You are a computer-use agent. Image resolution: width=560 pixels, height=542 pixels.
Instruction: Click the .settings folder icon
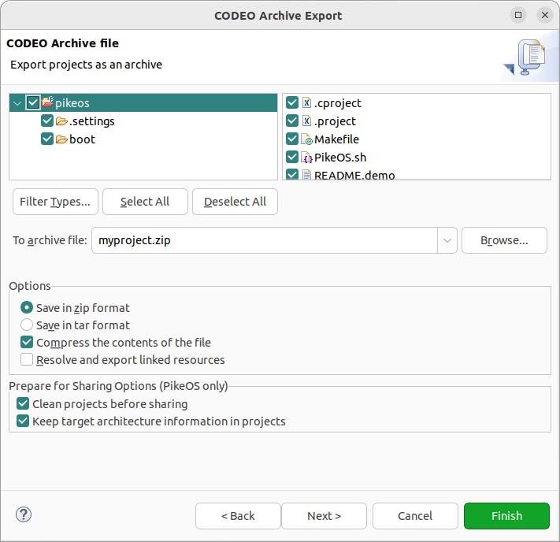pyautogui.click(x=61, y=121)
